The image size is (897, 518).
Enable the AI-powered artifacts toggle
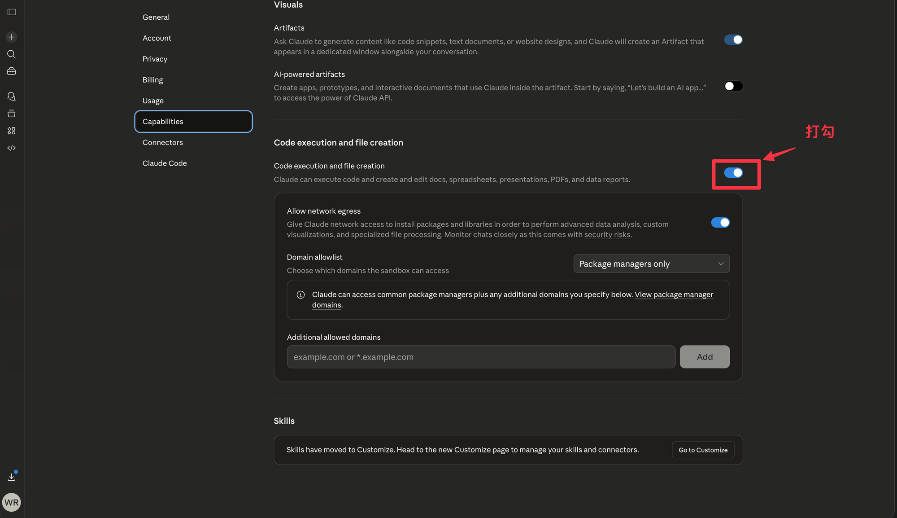click(x=733, y=86)
